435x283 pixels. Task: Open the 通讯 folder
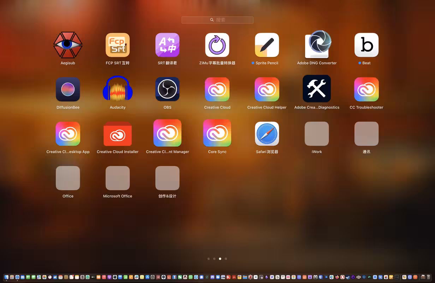point(367,134)
